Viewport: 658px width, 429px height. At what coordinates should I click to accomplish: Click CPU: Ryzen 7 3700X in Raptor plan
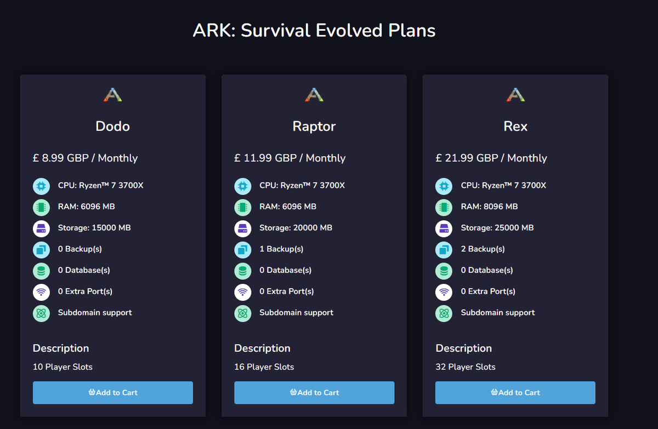tap(302, 186)
